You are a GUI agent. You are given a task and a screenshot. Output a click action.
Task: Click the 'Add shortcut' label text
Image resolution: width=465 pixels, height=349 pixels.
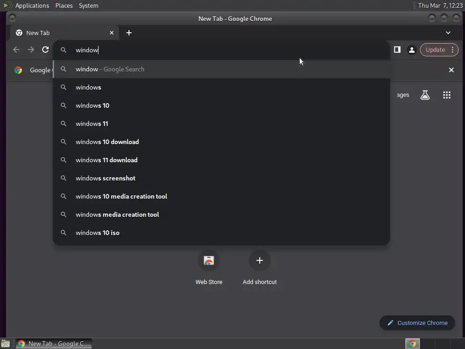pos(259,282)
